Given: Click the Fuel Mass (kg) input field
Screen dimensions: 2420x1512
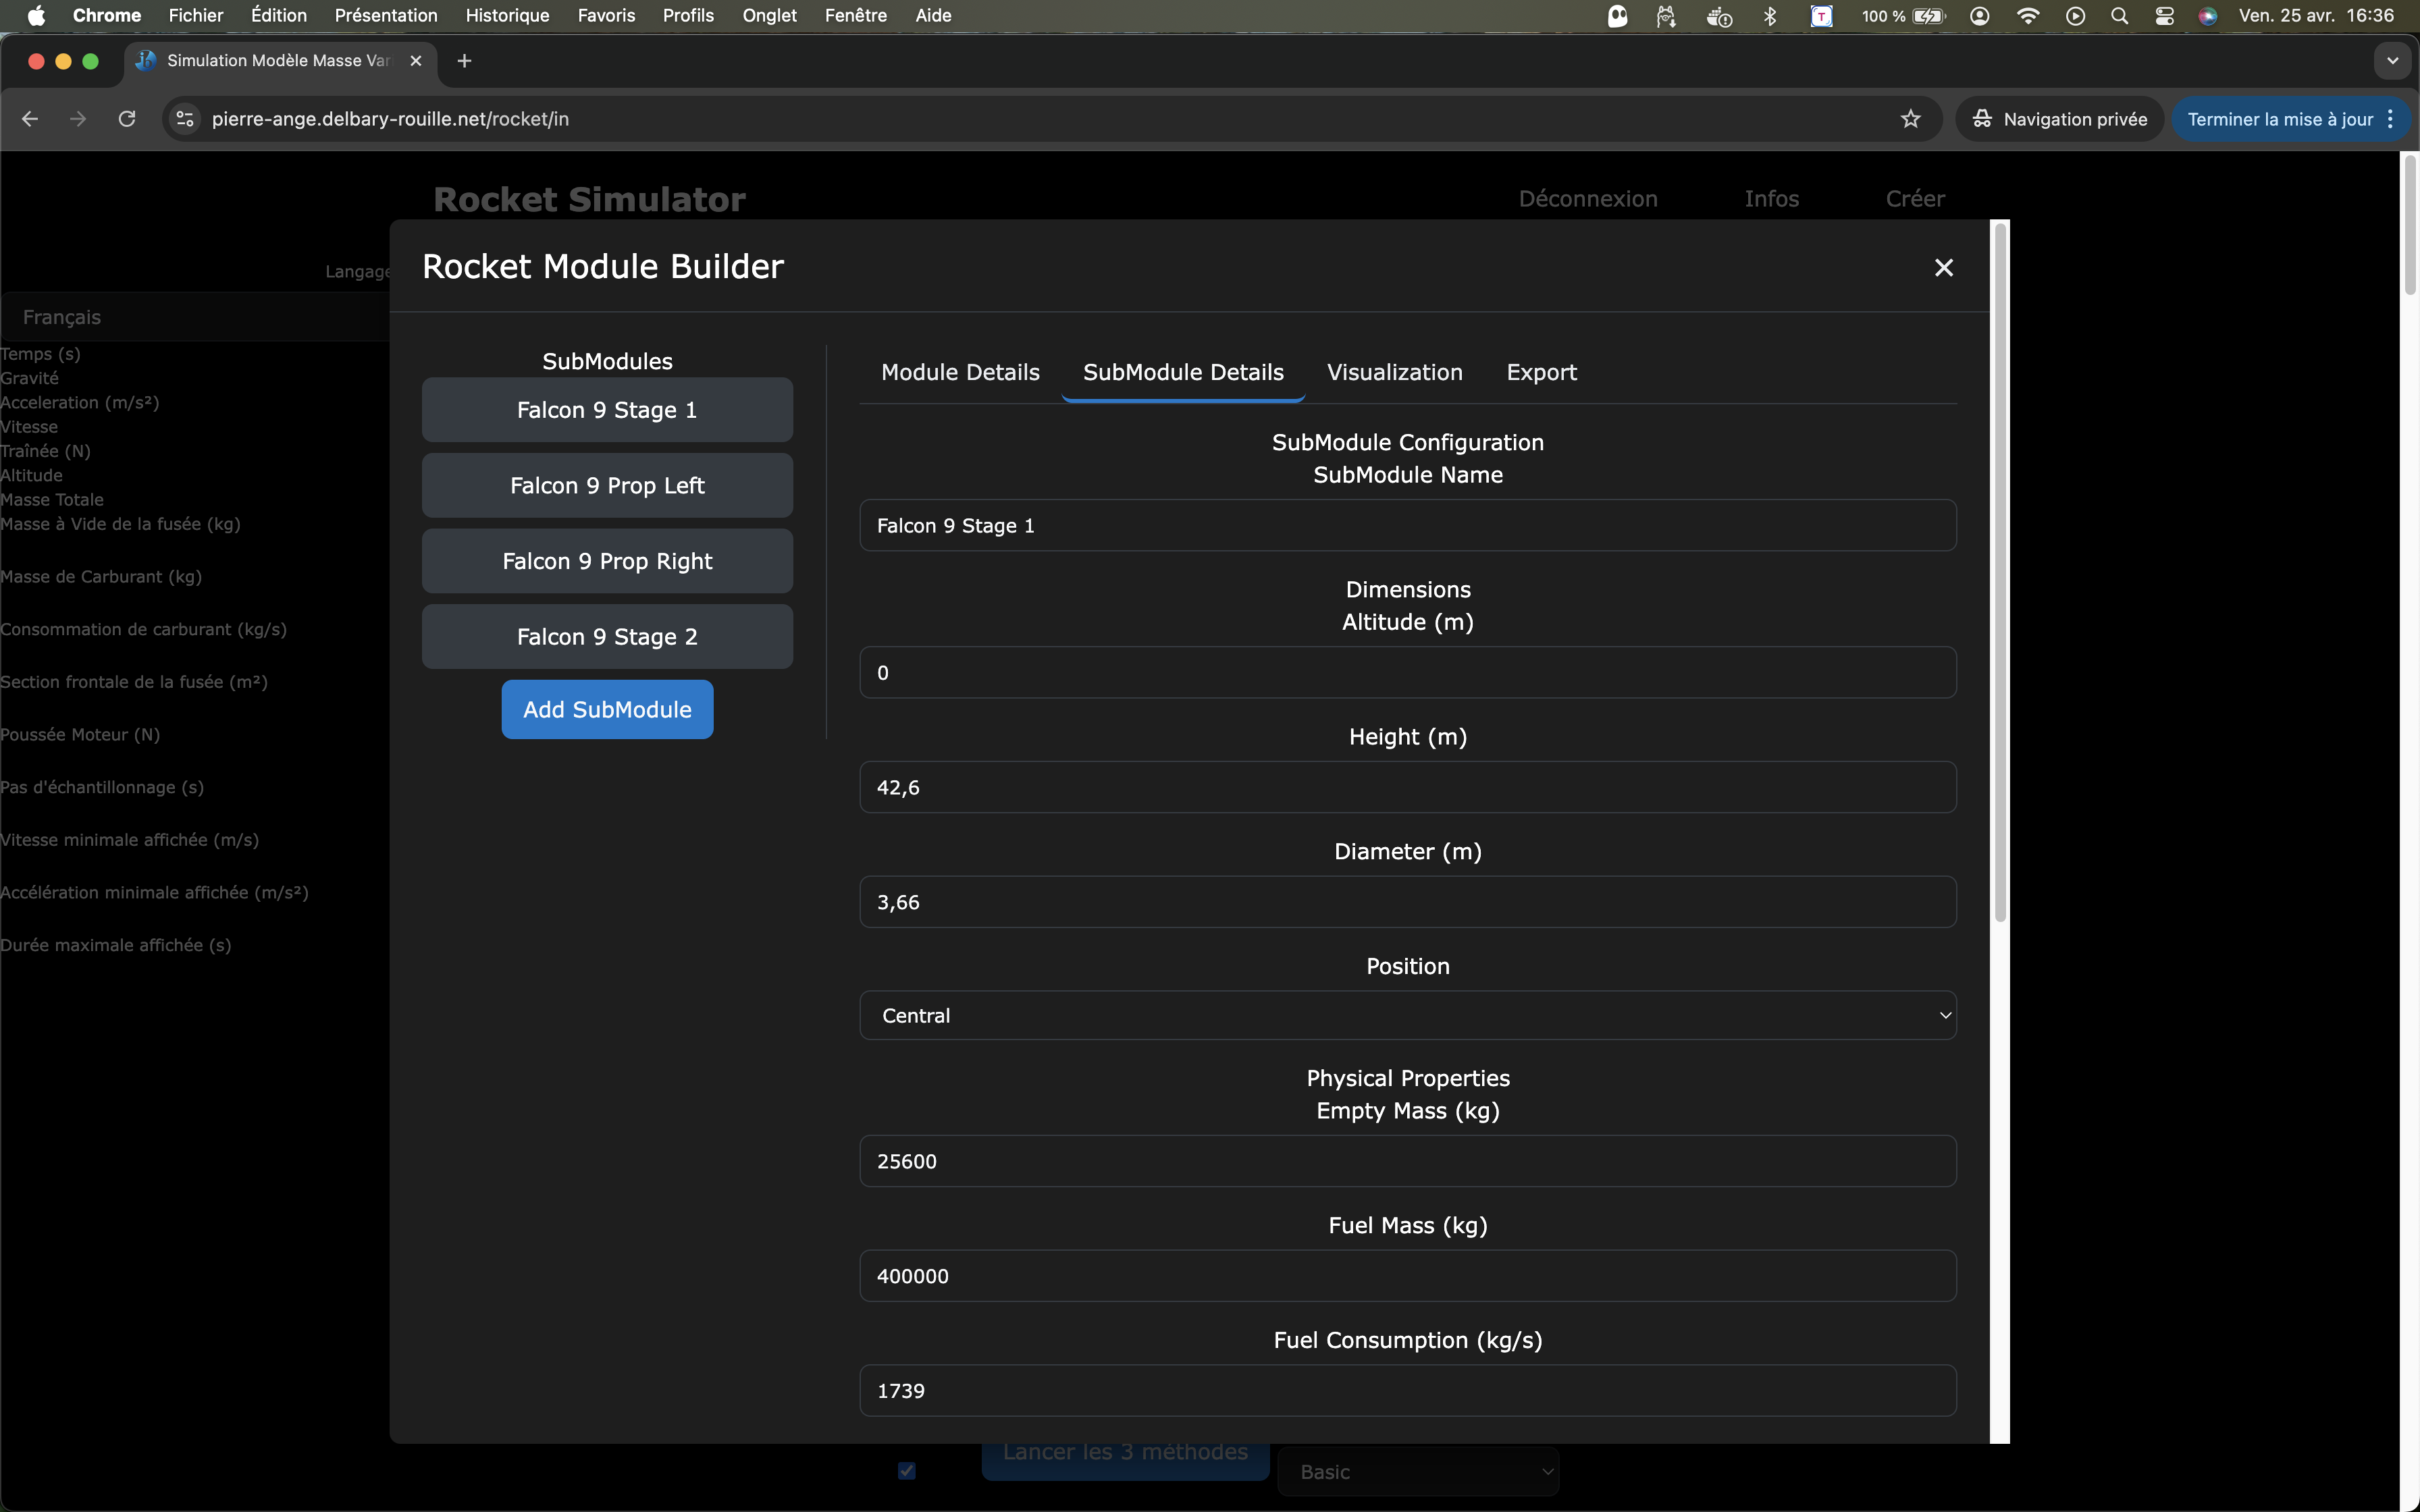Looking at the screenshot, I should pos(1407,1276).
